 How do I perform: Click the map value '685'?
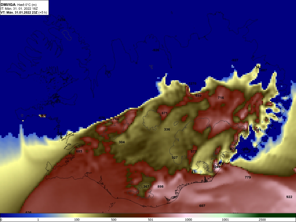coord(79,151)
